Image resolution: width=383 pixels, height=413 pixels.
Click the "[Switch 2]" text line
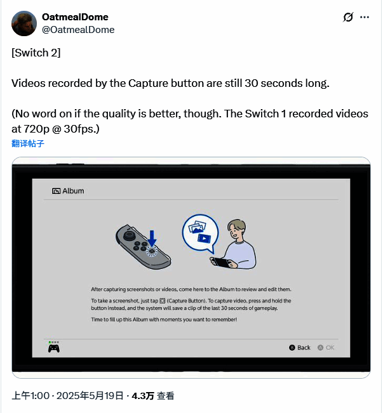(x=36, y=53)
